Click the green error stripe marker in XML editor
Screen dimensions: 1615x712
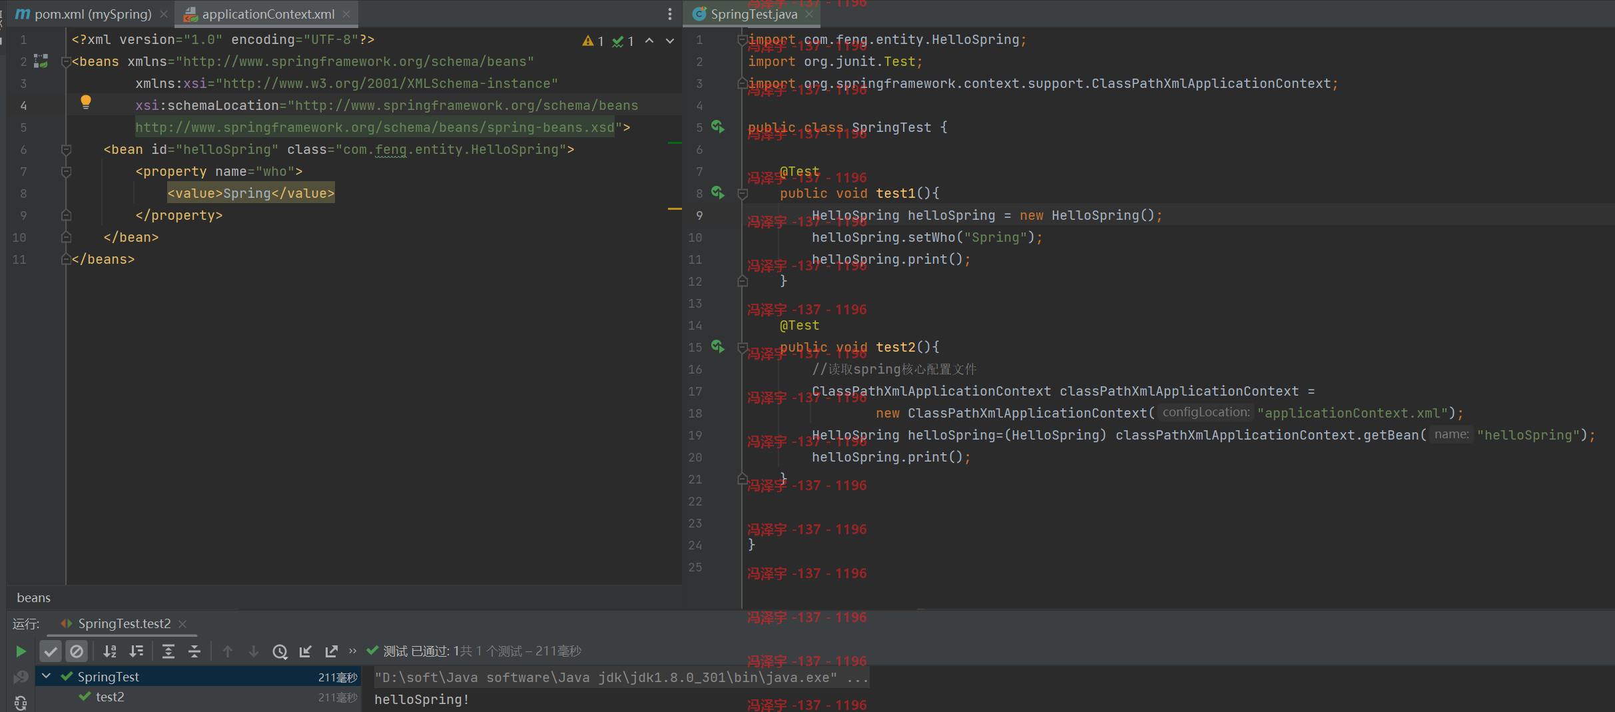[675, 143]
